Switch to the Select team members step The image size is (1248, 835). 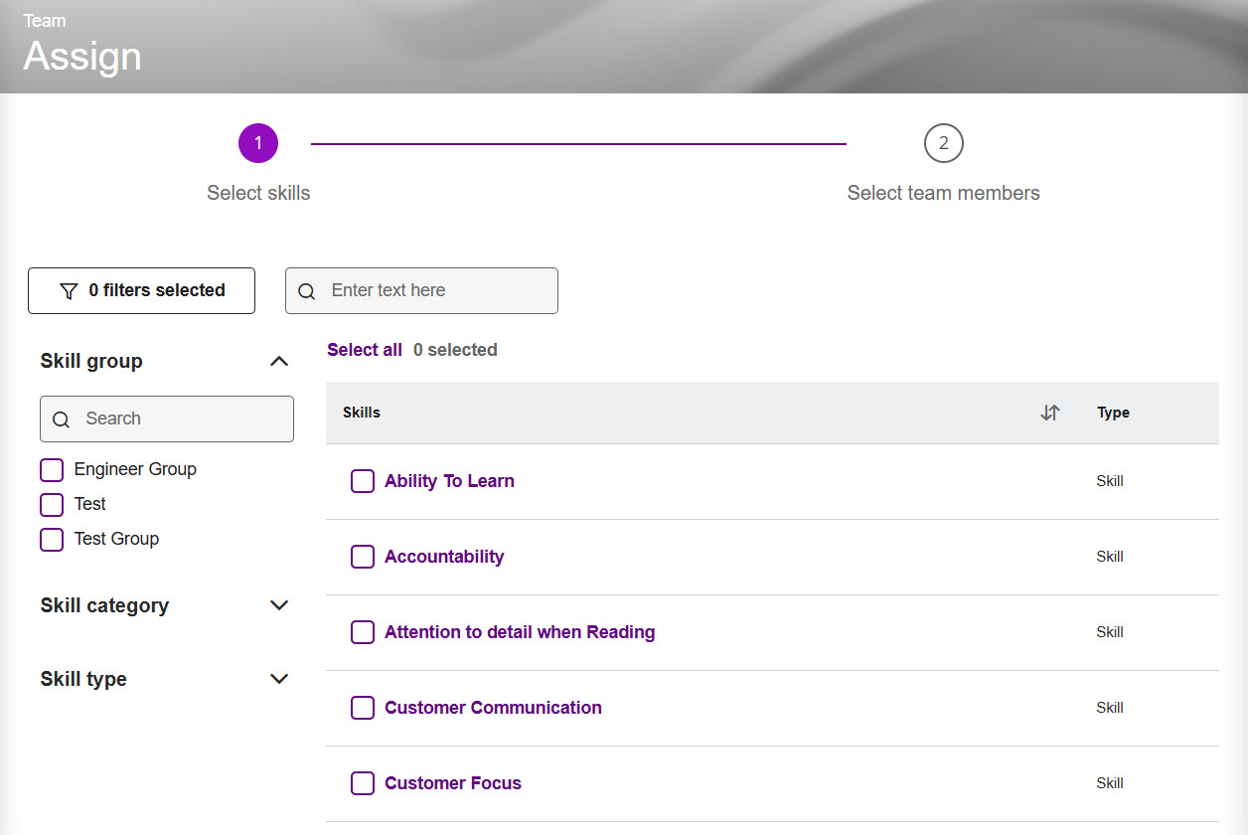point(943,193)
